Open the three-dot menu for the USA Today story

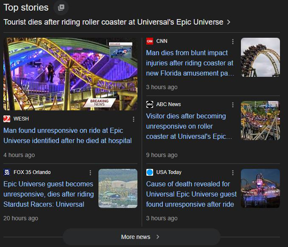coord(233,173)
